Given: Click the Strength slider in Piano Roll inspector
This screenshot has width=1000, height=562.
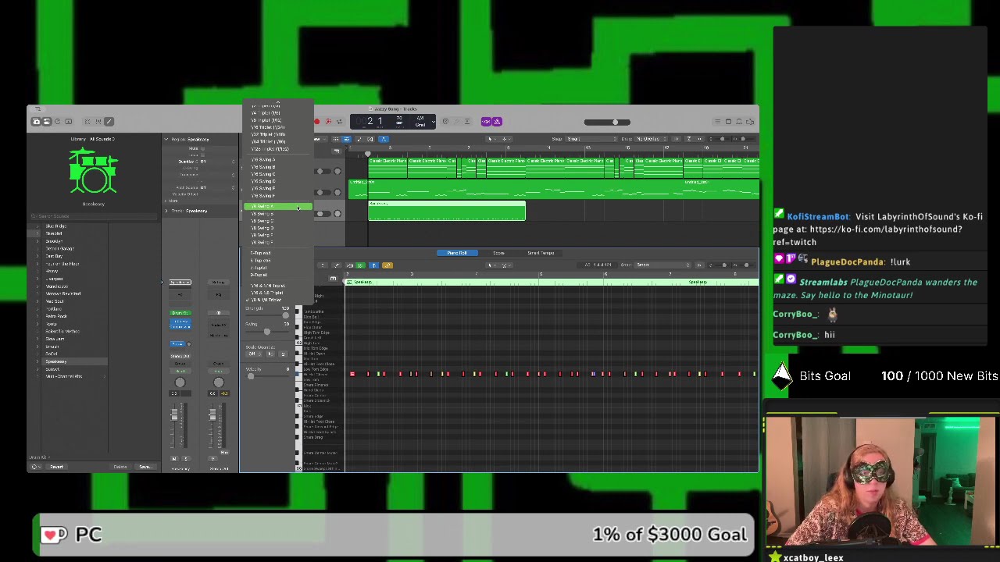Looking at the screenshot, I should click(266, 315).
